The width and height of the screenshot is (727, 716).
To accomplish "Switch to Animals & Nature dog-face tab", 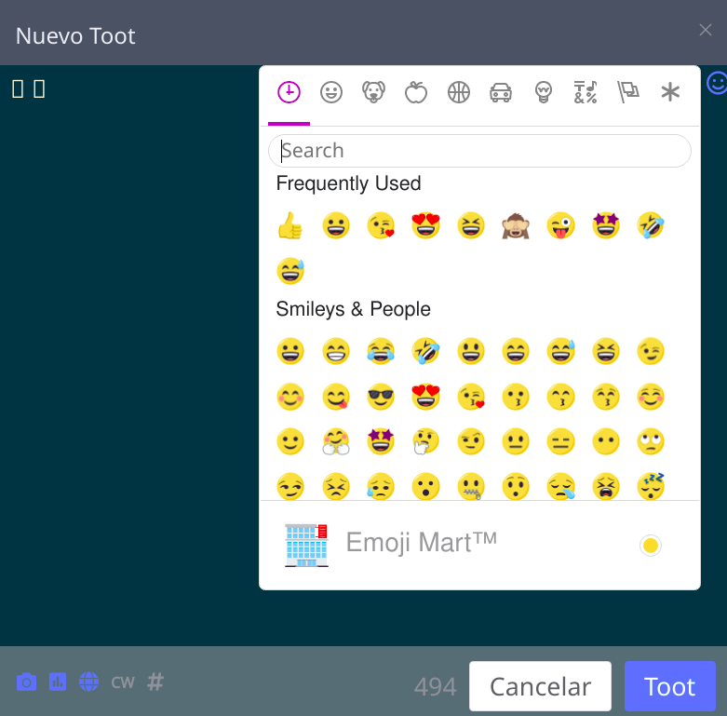I will (373, 92).
